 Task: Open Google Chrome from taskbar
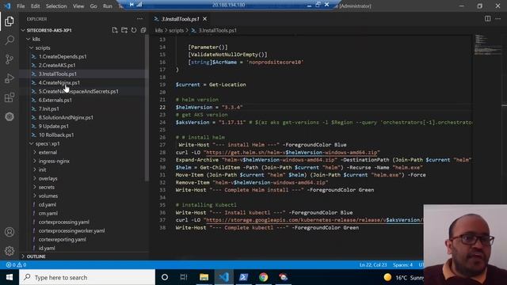pyautogui.click(x=263, y=277)
